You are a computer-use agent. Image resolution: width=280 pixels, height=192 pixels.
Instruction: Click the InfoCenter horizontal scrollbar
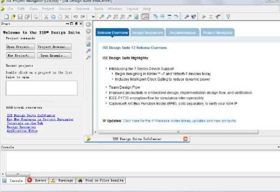point(178,132)
